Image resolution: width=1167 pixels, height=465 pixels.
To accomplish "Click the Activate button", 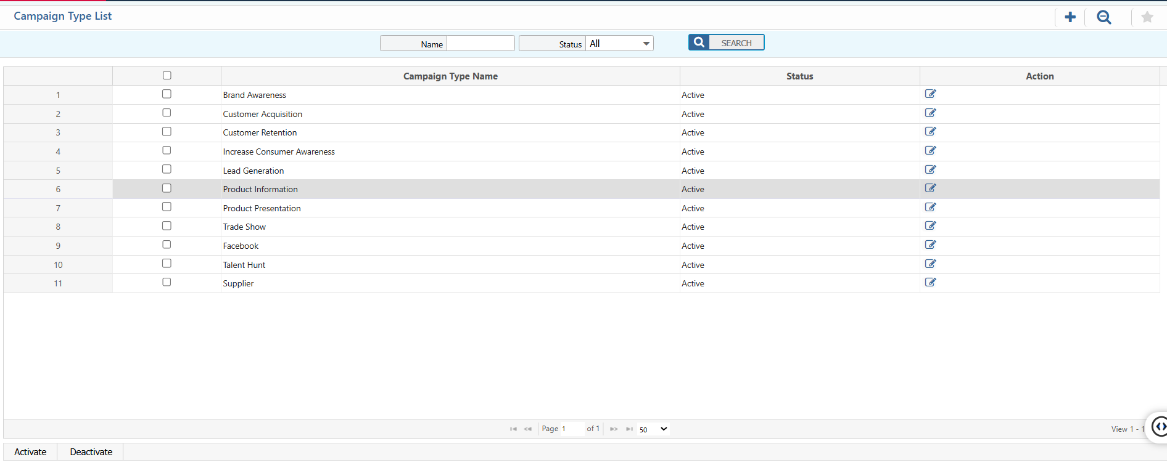I will click(x=30, y=452).
